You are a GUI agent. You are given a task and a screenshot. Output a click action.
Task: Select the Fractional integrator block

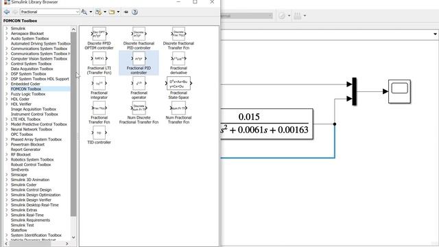[99, 87]
